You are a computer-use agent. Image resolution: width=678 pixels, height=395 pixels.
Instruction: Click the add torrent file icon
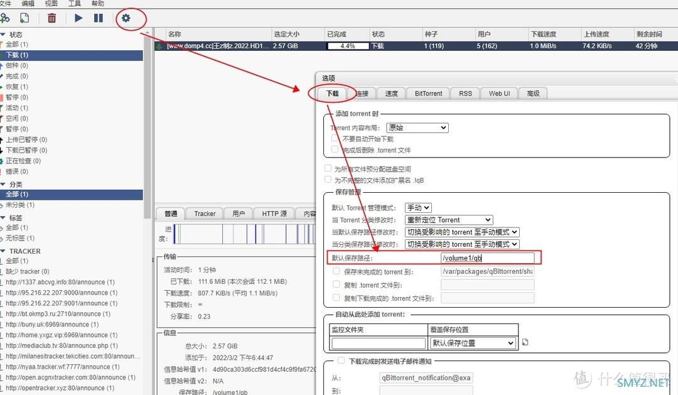coord(24,18)
